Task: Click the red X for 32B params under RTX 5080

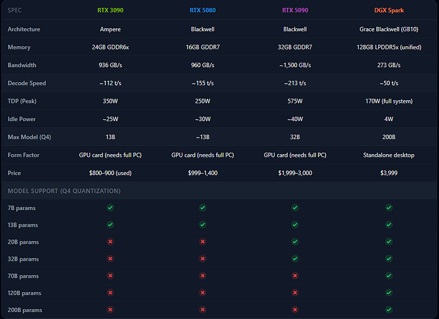Action: click(x=203, y=258)
